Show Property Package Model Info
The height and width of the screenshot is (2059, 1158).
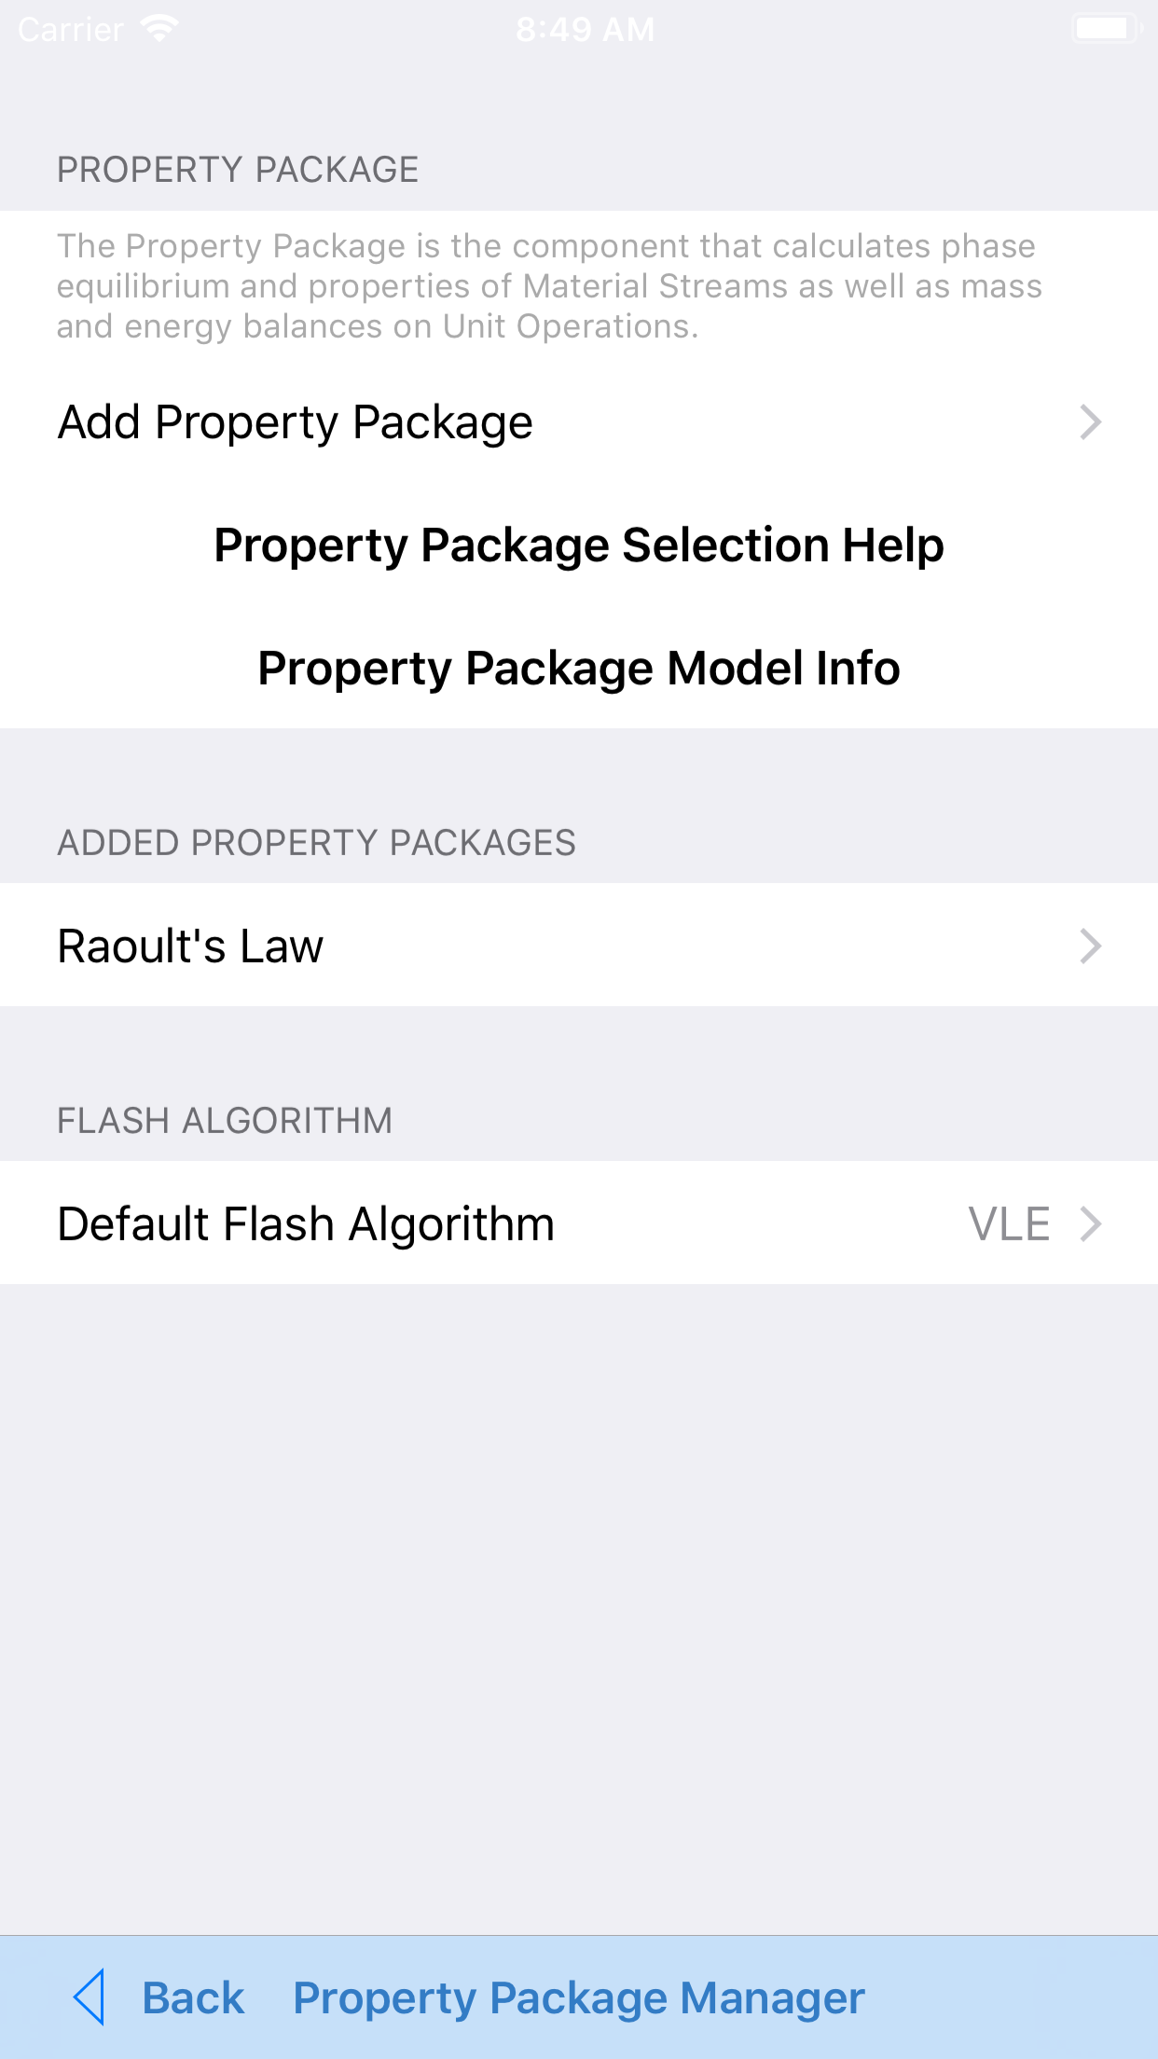pyautogui.click(x=579, y=668)
